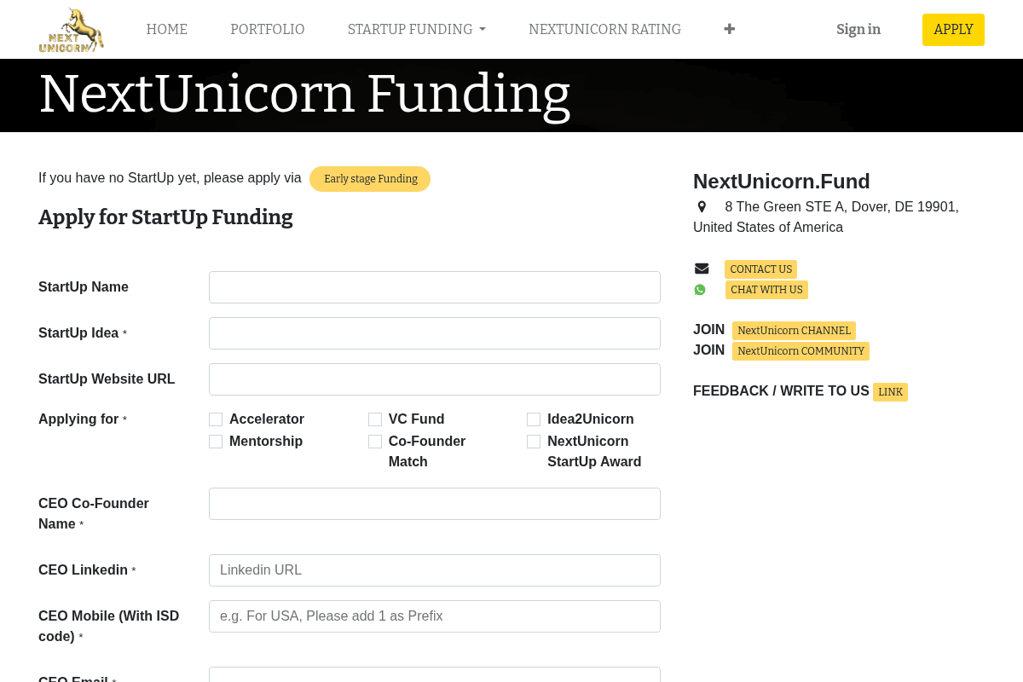Viewport: 1023px width, 682px height.
Task: Focus the StartUp Idea input field
Action: [435, 333]
